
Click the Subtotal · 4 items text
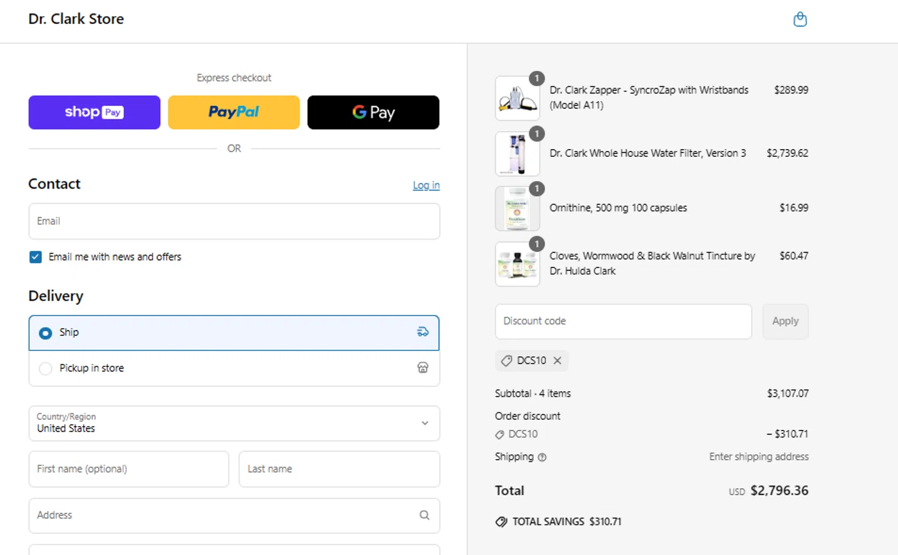(533, 393)
